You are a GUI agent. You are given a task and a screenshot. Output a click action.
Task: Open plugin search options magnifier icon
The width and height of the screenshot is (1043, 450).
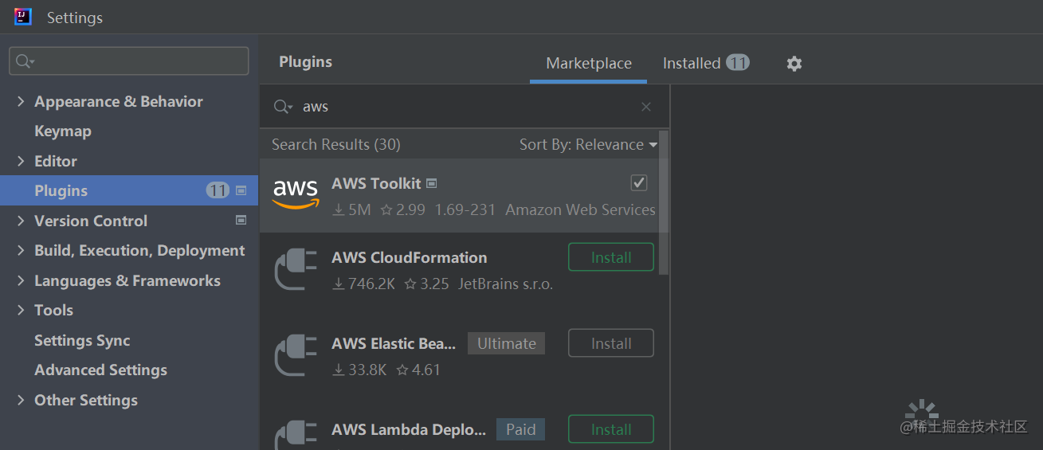[283, 107]
